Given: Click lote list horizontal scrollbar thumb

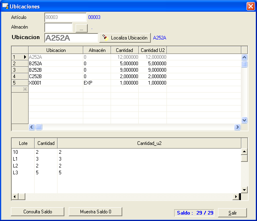Looking at the screenshot, I should point(22,196).
